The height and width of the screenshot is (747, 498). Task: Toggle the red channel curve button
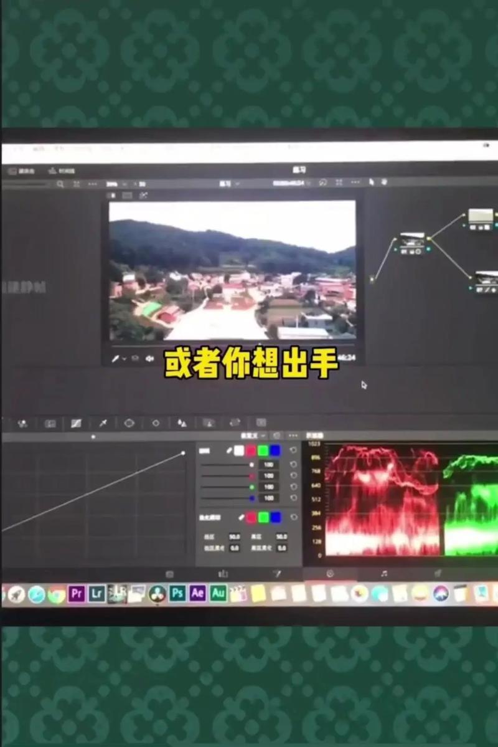coord(251,450)
